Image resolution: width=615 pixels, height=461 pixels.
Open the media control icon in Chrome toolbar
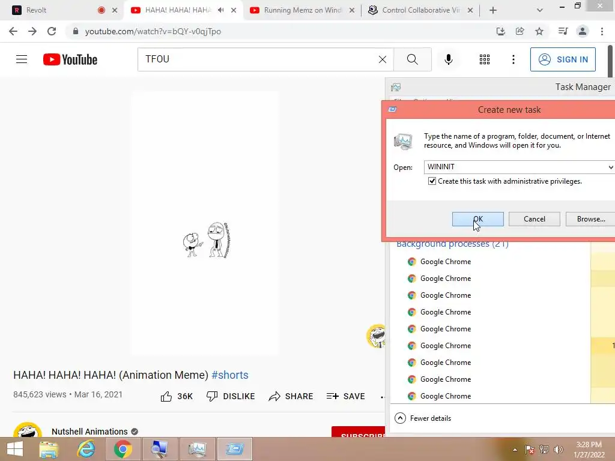click(563, 31)
